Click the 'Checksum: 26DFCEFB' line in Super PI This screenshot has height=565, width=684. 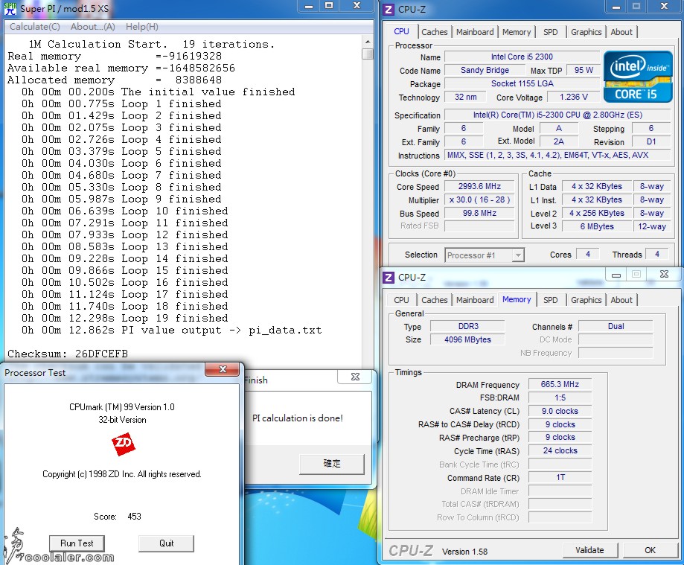point(68,354)
